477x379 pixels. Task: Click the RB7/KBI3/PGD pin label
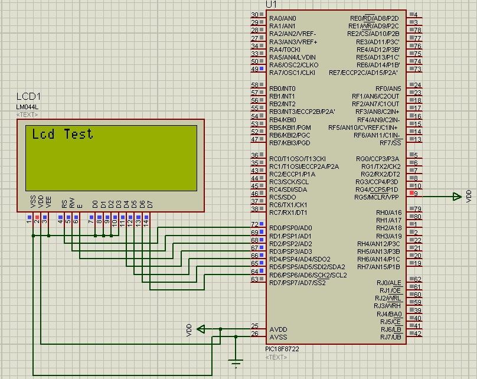point(290,143)
